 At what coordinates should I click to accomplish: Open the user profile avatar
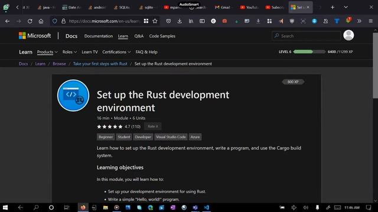pyautogui.click(x=348, y=35)
